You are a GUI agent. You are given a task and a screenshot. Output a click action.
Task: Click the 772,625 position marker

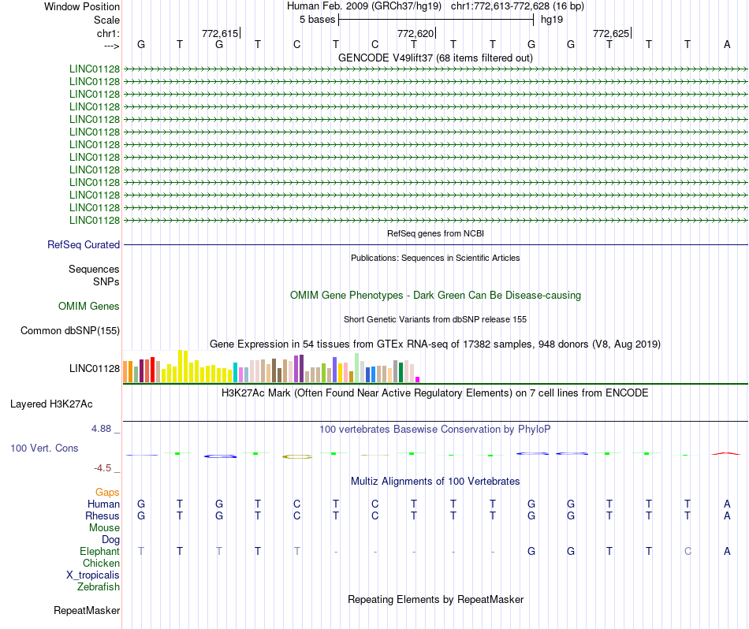coord(611,33)
